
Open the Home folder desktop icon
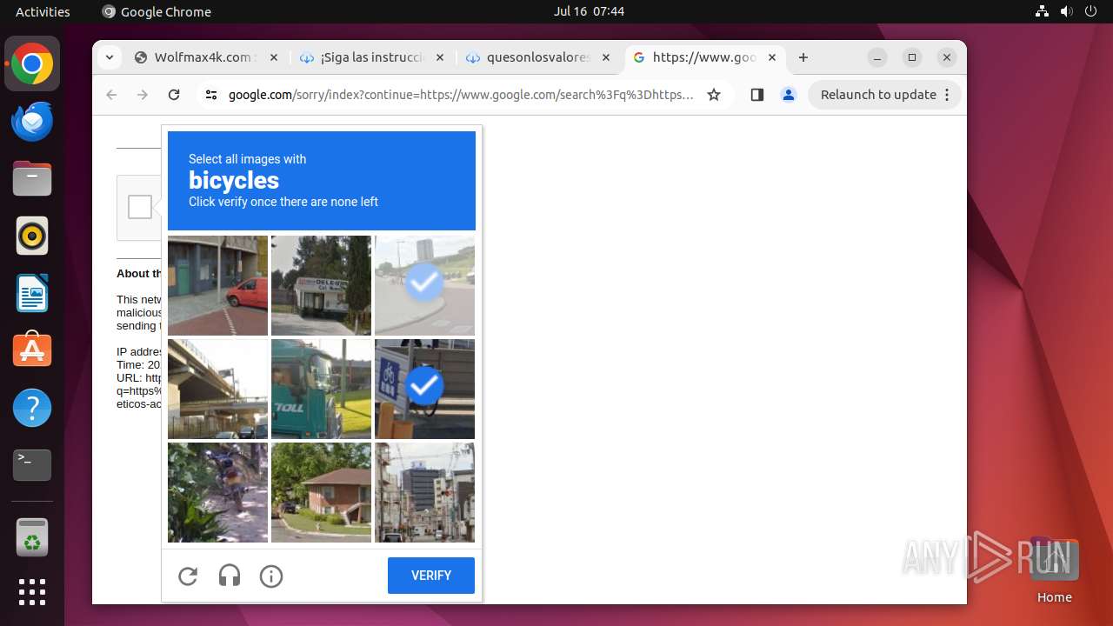[x=1054, y=569]
